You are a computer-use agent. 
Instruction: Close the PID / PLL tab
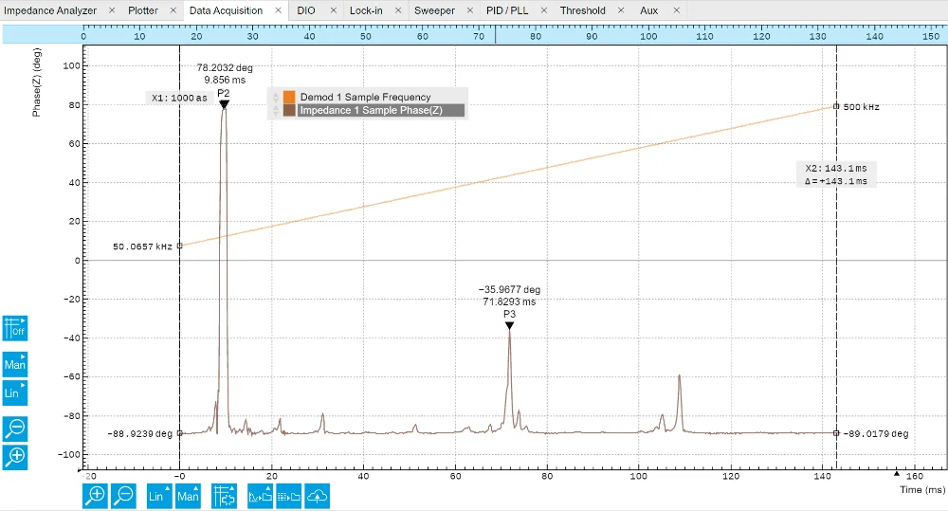click(544, 10)
